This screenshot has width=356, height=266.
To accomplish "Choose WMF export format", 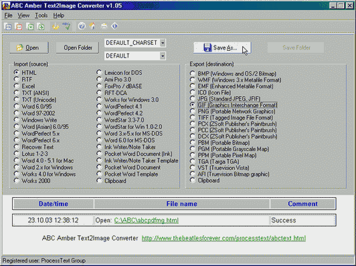I will tap(236, 80).
